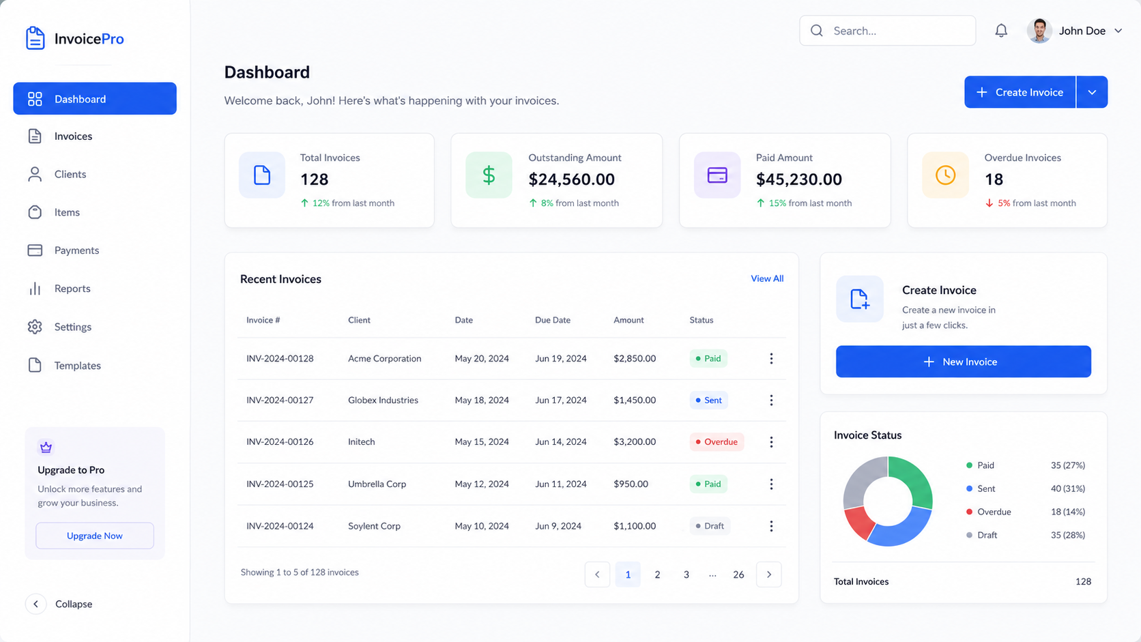Click the Overdue badge for Initech
Image resolution: width=1141 pixels, height=642 pixels.
coord(717,442)
